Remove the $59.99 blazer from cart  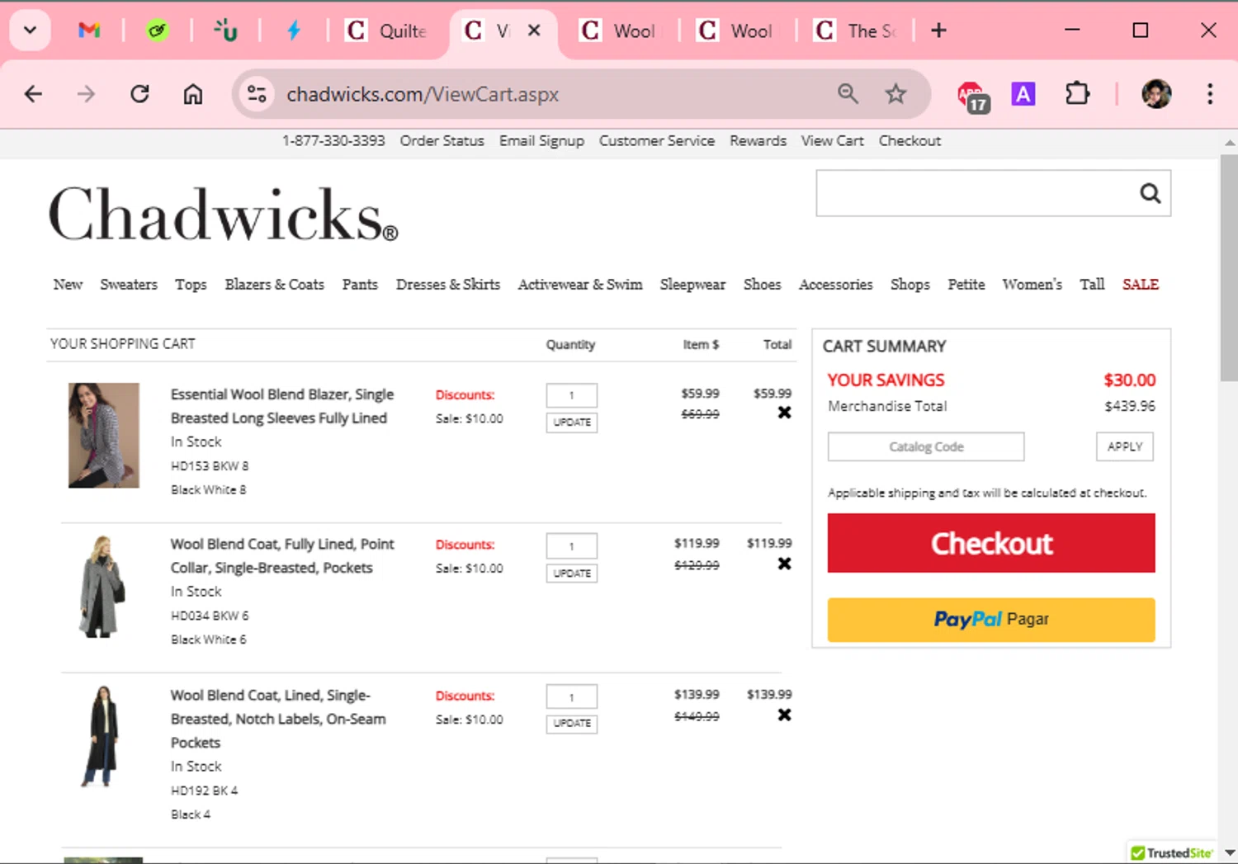point(784,413)
